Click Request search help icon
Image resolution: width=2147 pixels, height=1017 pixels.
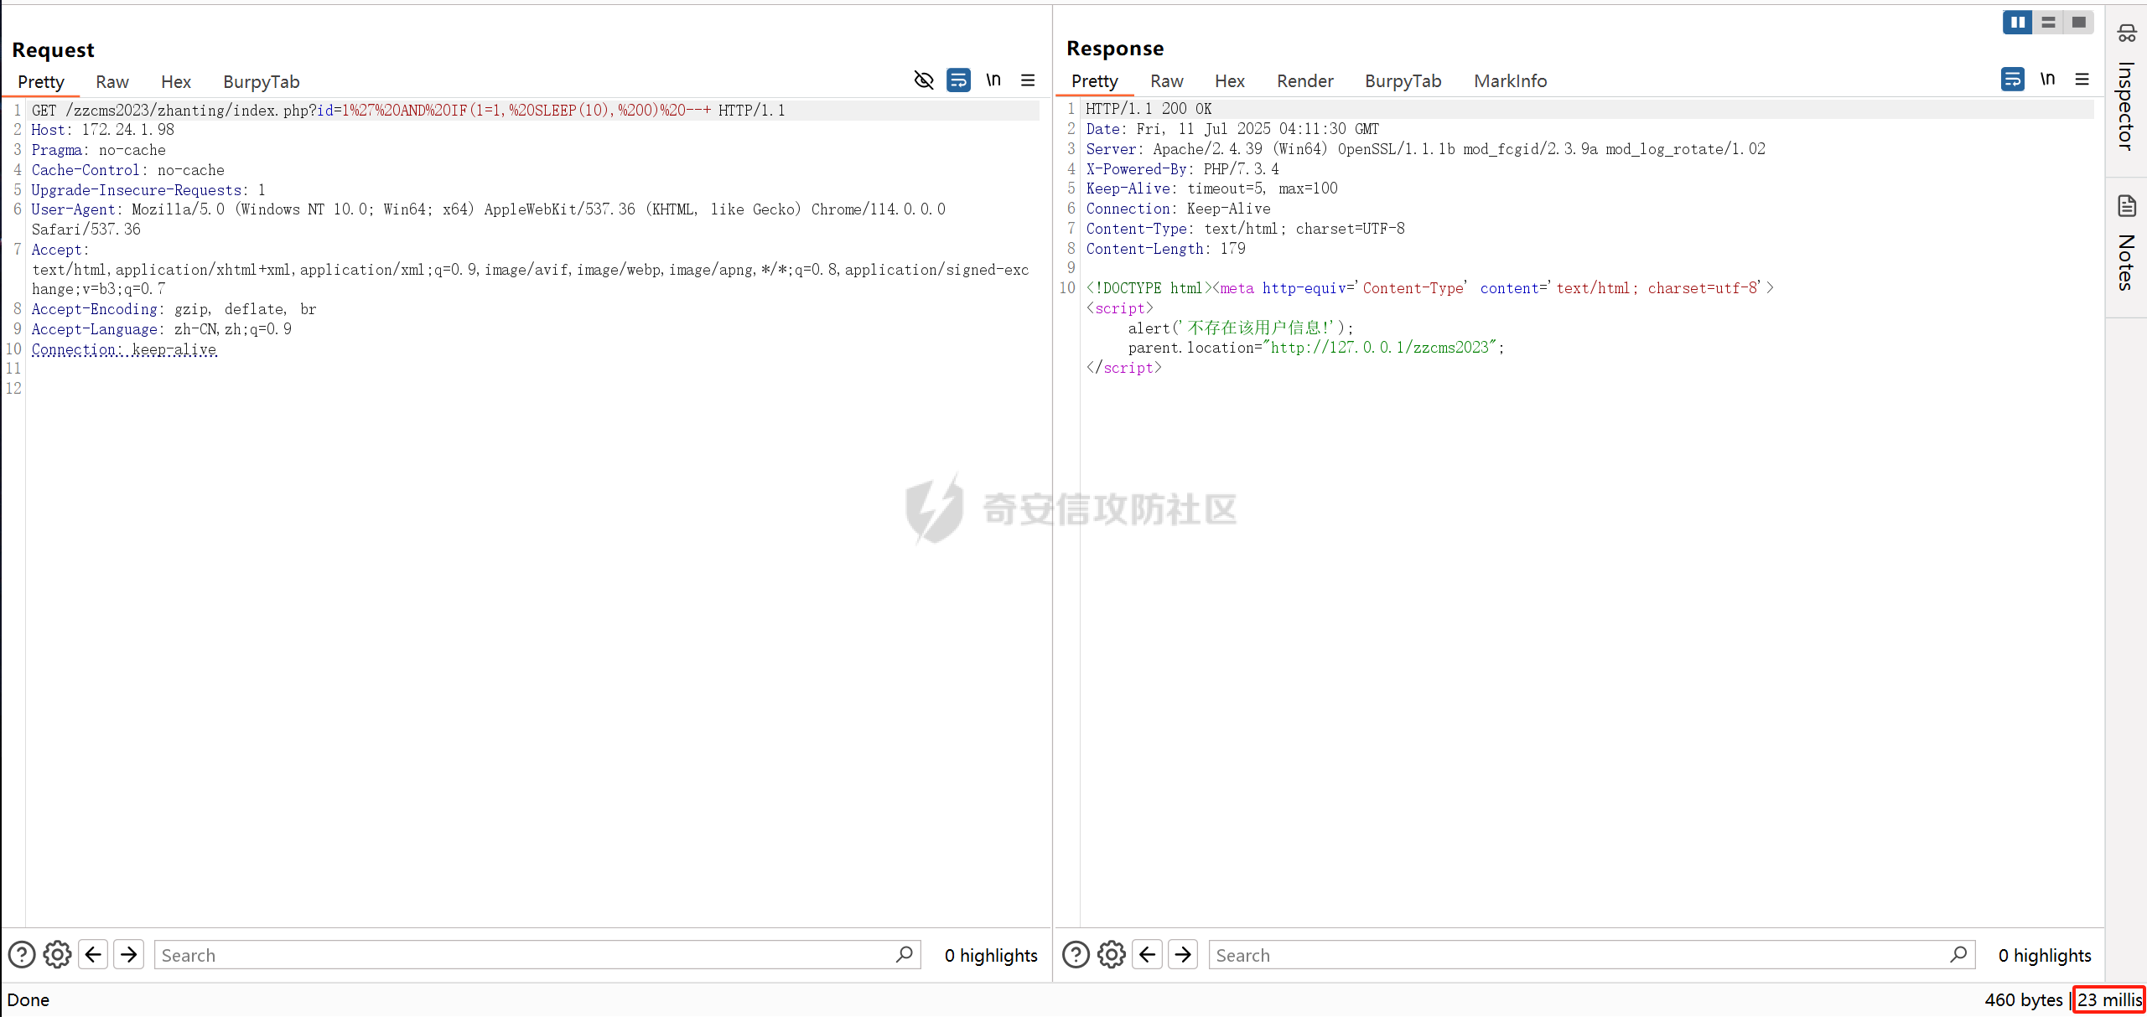(22, 955)
